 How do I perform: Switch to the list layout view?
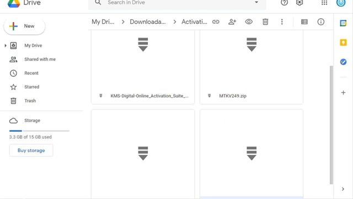304,22
